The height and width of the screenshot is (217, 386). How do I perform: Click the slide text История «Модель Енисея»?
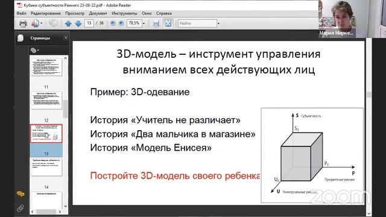pos(151,148)
